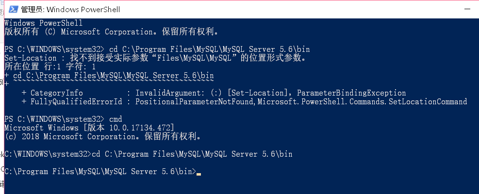Click the '(c) 2018 Microsoft Corporation' line
The image size is (479, 194).
coord(102,137)
